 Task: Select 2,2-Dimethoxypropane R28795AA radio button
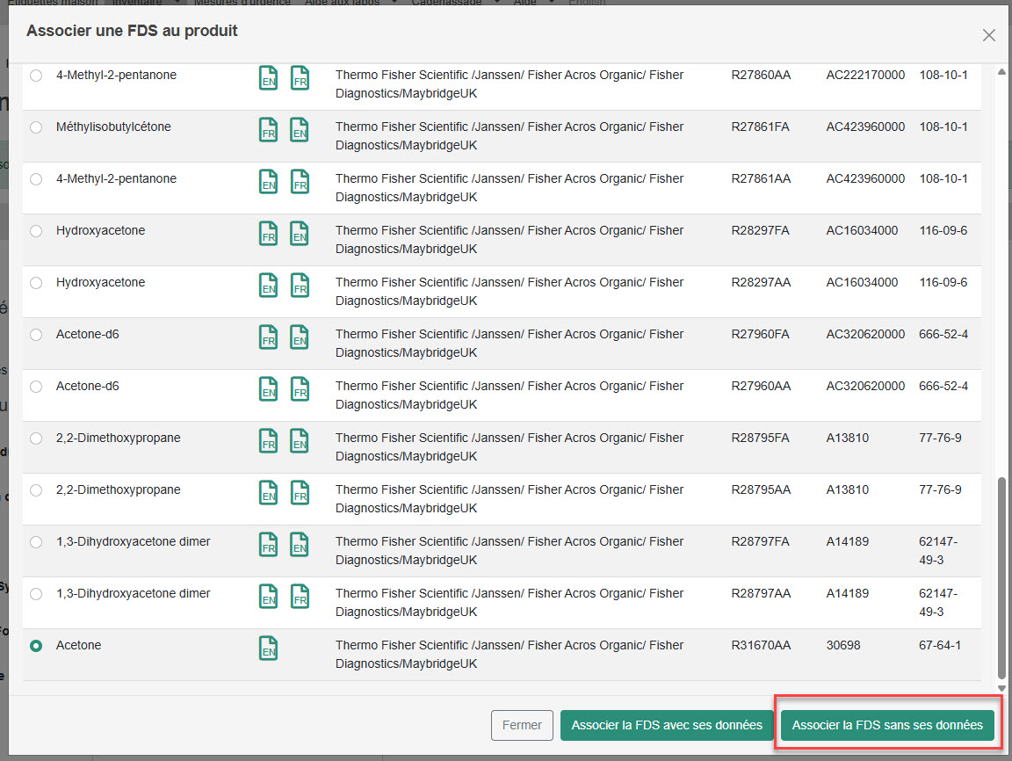tap(36, 490)
